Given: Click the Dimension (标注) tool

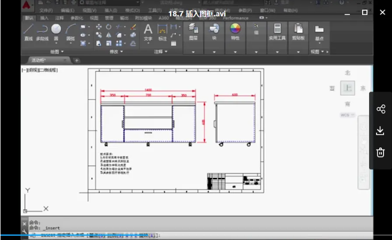Looking at the screenshot, I should click(x=162, y=32).
